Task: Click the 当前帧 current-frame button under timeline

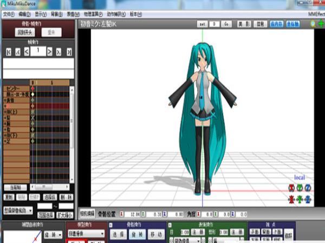Action: 15,187
